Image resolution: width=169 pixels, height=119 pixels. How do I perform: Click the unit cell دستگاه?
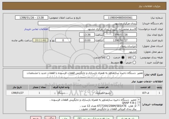61,93
